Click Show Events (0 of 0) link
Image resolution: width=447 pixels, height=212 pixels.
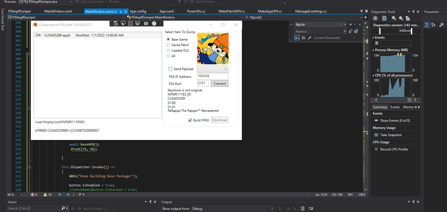395,121
